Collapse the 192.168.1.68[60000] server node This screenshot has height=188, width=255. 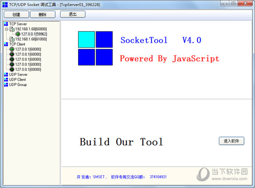pos(6,29)
